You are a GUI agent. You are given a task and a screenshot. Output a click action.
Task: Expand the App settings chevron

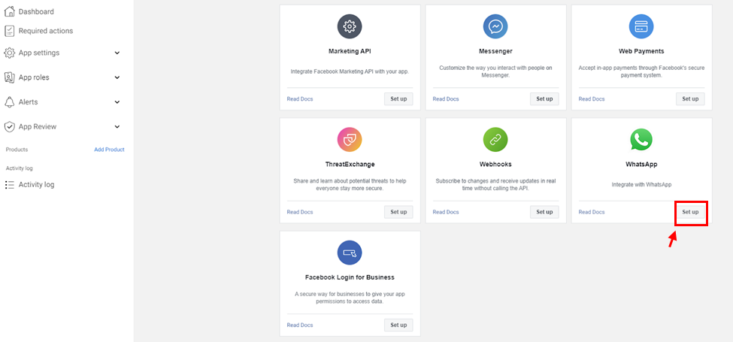pyautogui.click(x=117, y=53)
